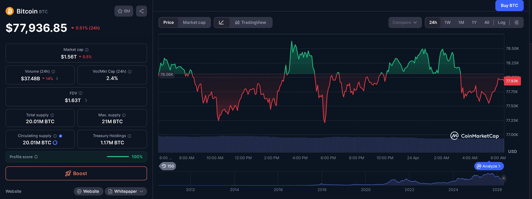
Task: Open the Whitepaper dropdown
Action: pos(126,191)
